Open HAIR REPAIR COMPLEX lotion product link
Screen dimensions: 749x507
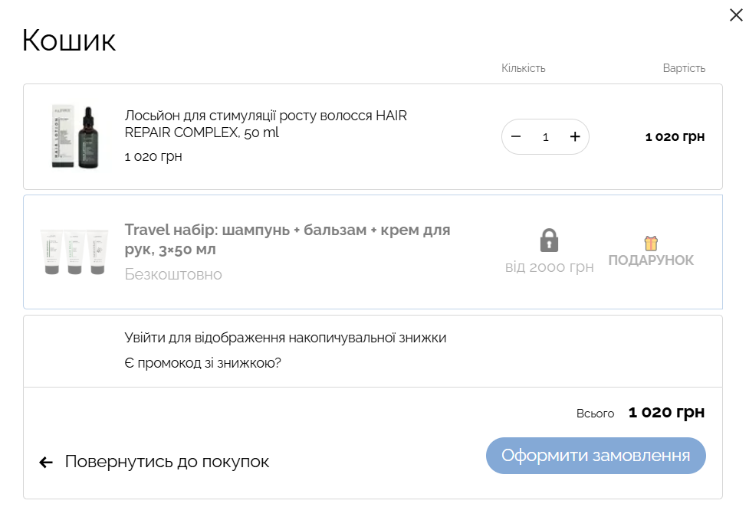tap(265, 124)
